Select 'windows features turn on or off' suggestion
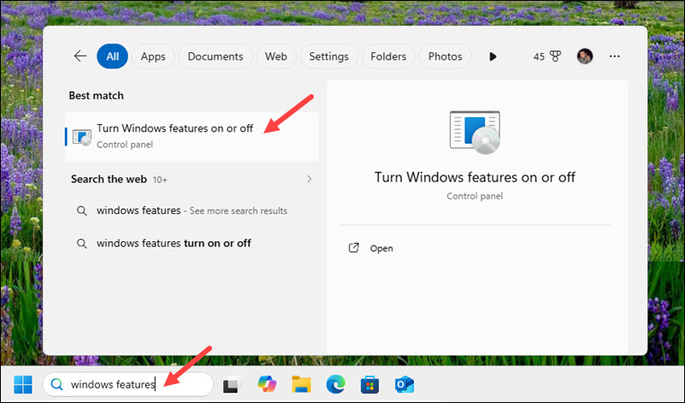685x403 pixels. coord(174,243)
